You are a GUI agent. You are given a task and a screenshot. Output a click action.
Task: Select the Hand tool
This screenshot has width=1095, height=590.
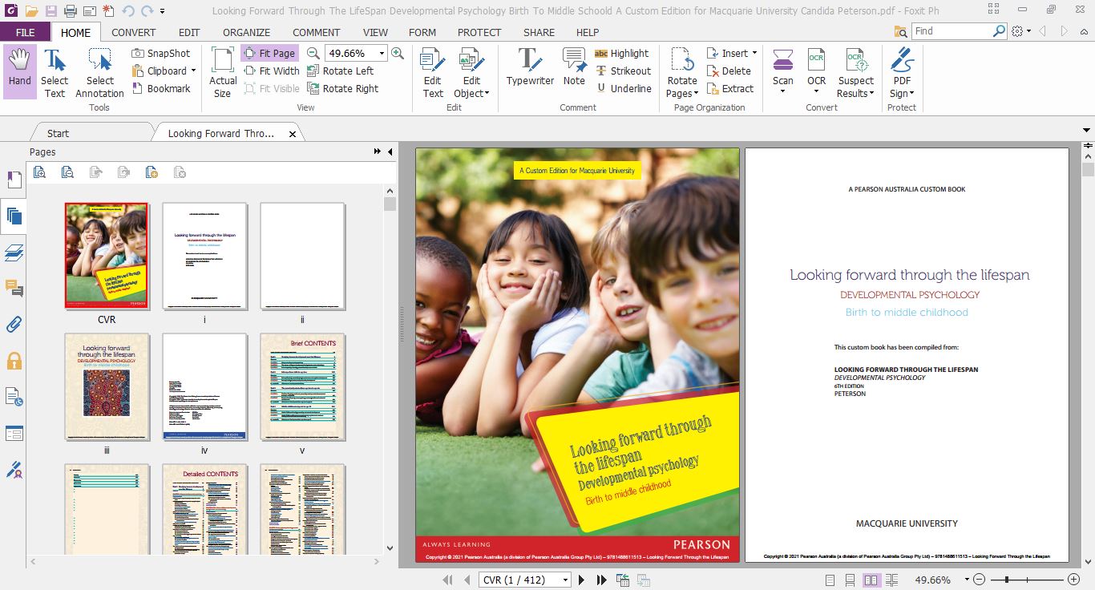click(19, 71)
